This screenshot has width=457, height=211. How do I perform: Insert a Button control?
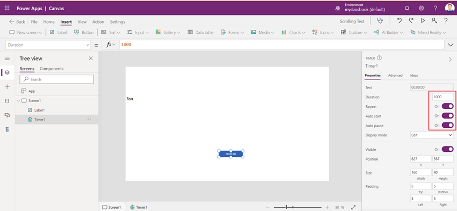pos(83,33)
